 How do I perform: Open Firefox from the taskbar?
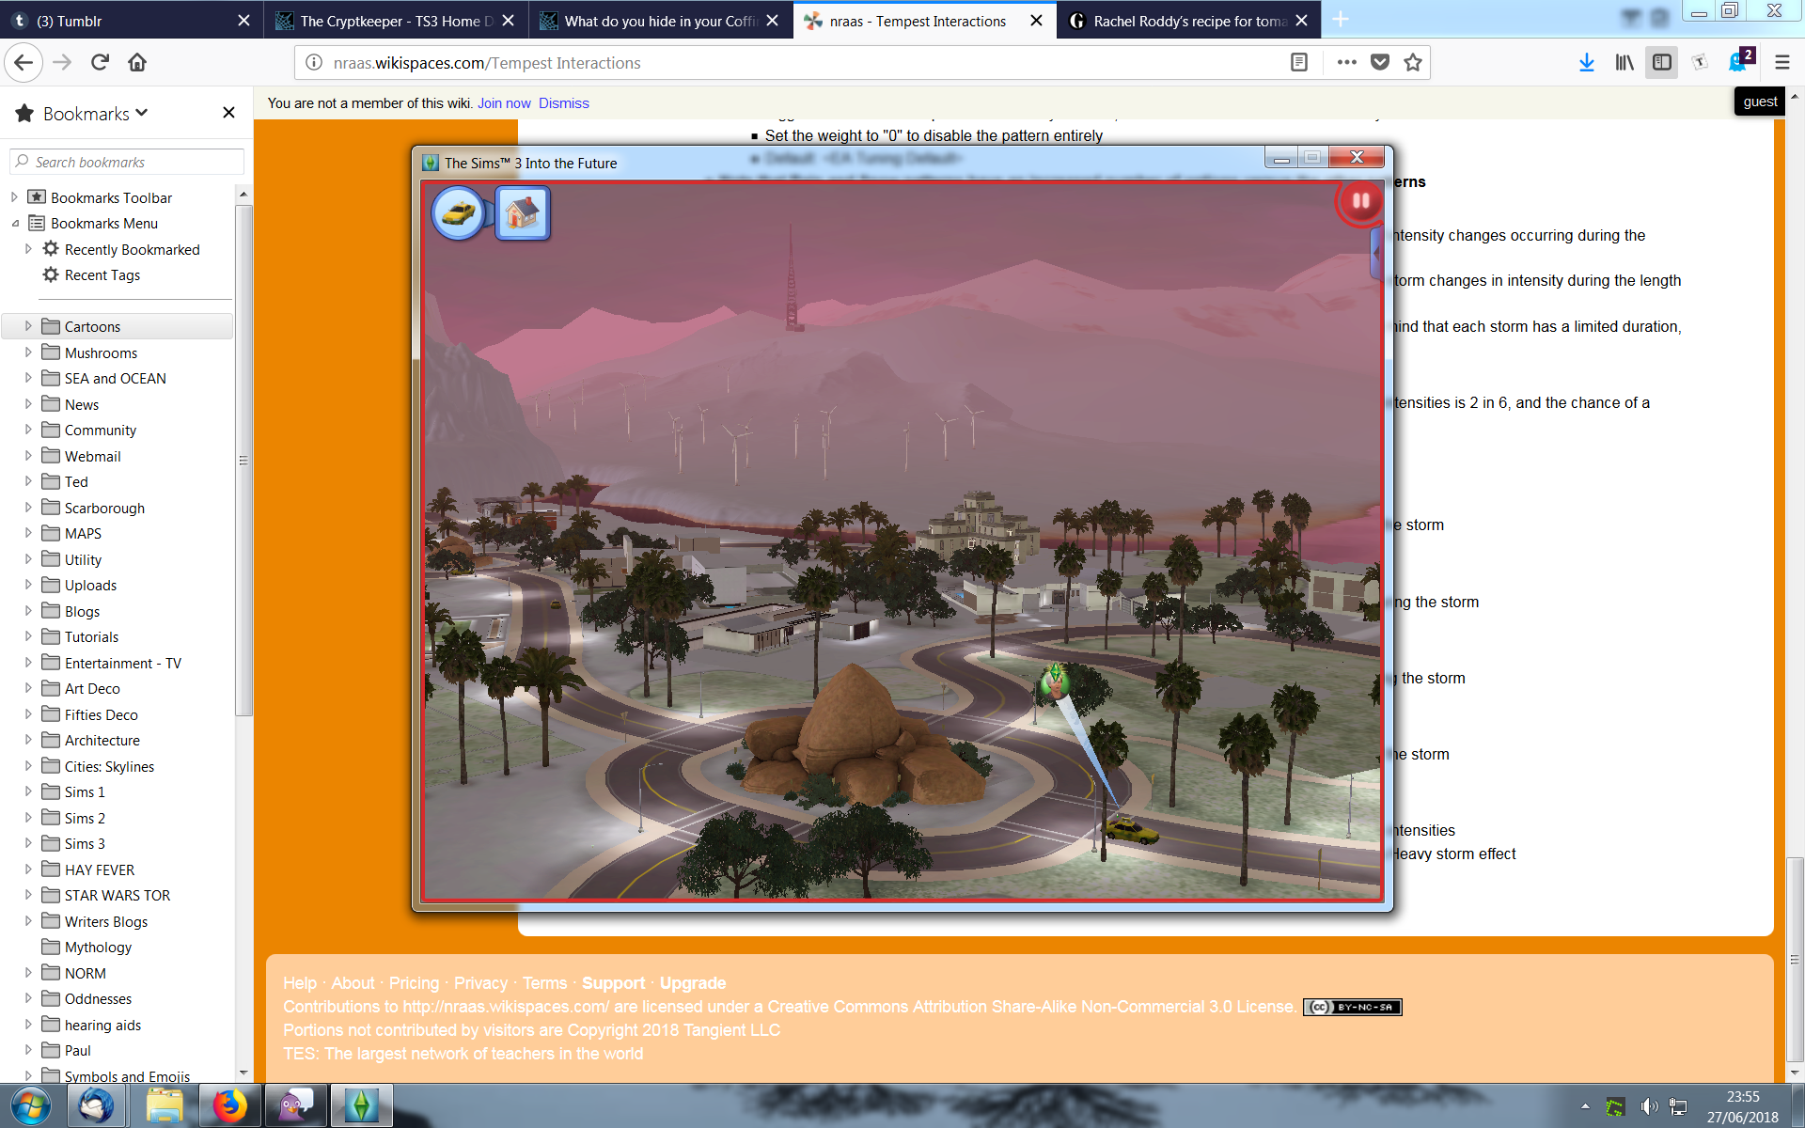point(228,1106)
